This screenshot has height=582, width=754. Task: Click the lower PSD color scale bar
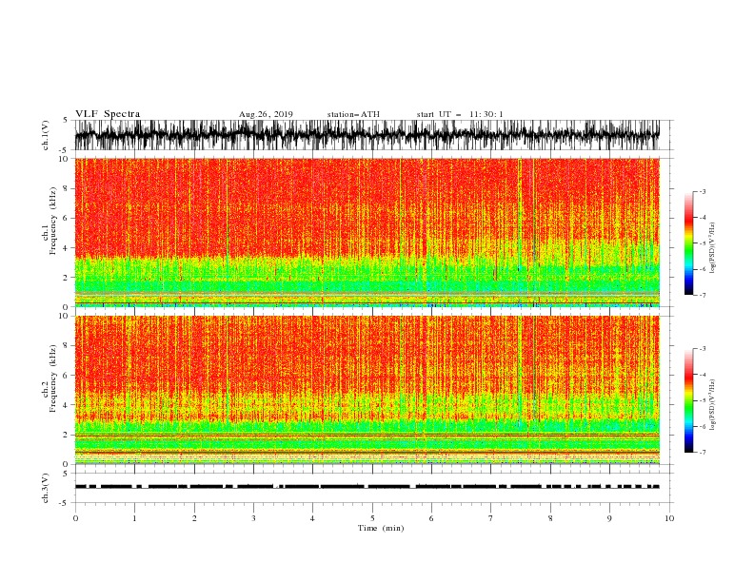coord(688,400)
